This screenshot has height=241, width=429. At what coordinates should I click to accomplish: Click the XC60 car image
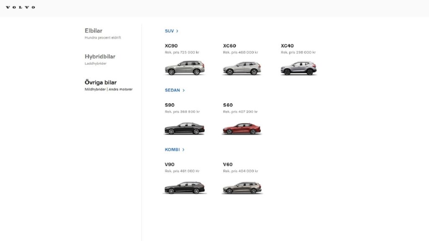[x=242, y=68]
